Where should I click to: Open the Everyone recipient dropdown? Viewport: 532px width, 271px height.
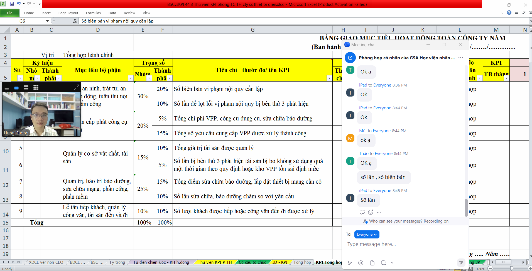pos(367,235)
